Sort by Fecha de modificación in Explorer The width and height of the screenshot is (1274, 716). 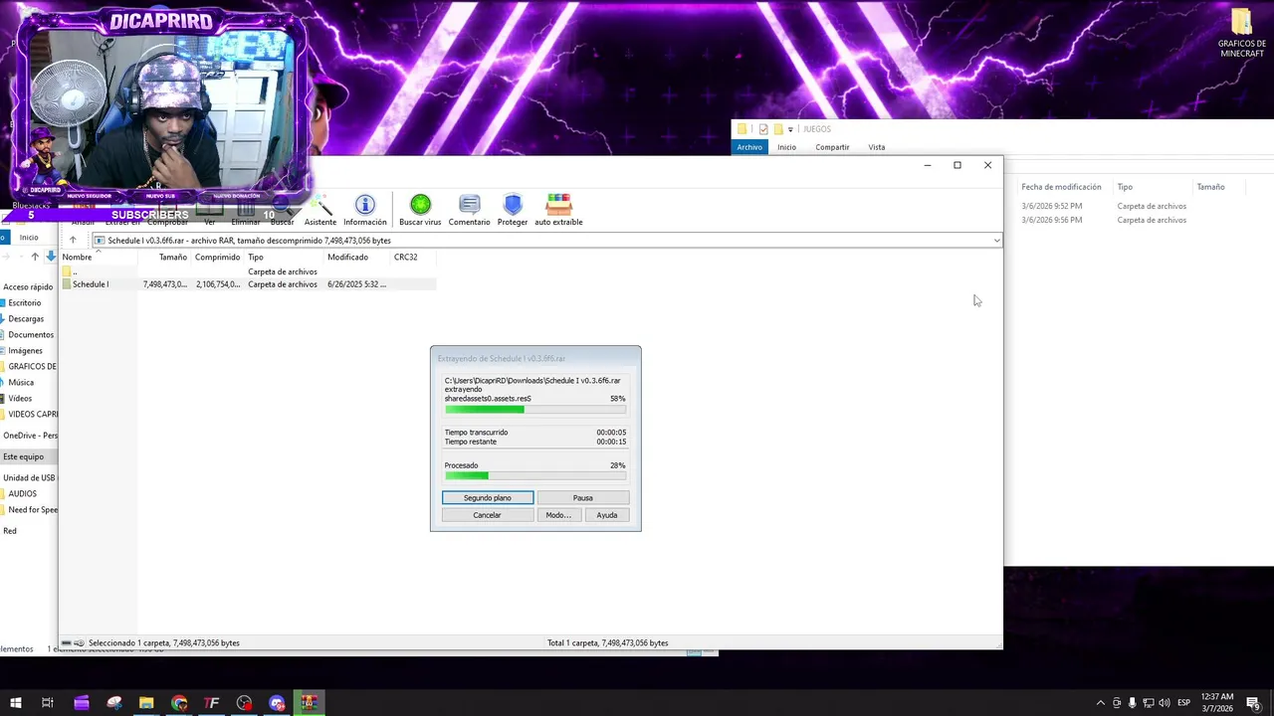[1061, 187]
